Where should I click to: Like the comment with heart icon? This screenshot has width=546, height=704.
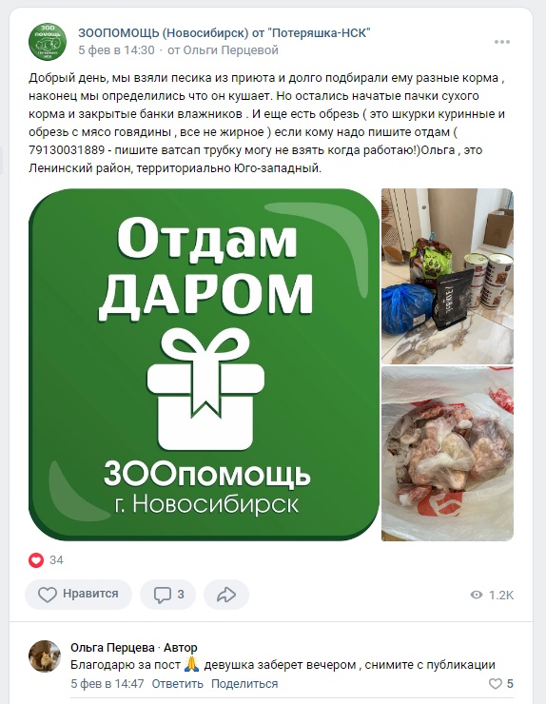point(496,684)
